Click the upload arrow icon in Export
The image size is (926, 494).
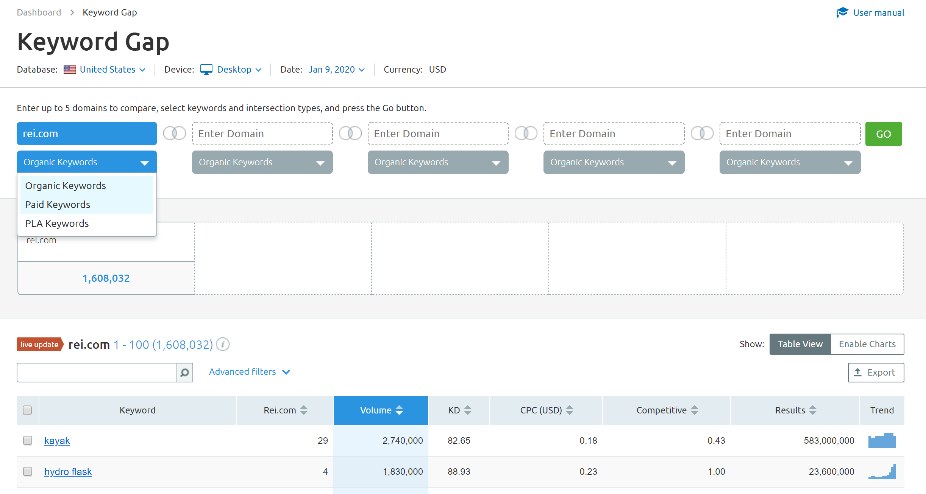coord(858,372)
